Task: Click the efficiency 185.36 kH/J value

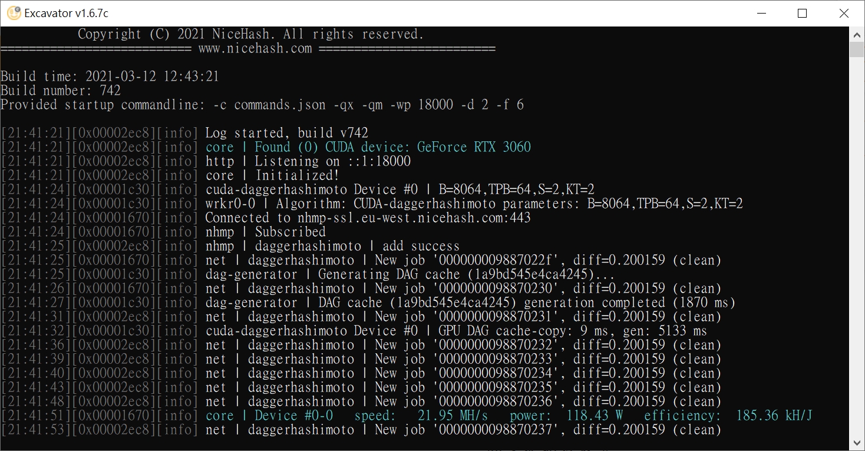Action: coord(774,416)
